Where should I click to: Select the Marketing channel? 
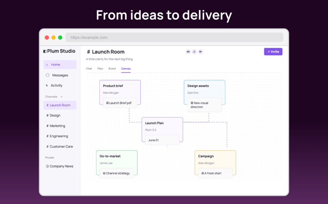coord(60,126)
